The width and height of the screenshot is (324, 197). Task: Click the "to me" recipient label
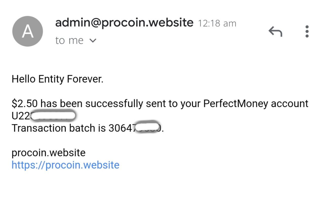click(69, 40)
